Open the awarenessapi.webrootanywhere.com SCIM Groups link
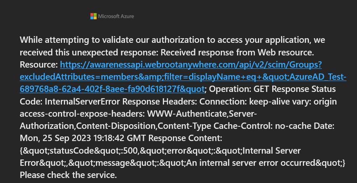Screen dimensions: 357x183 191,65
